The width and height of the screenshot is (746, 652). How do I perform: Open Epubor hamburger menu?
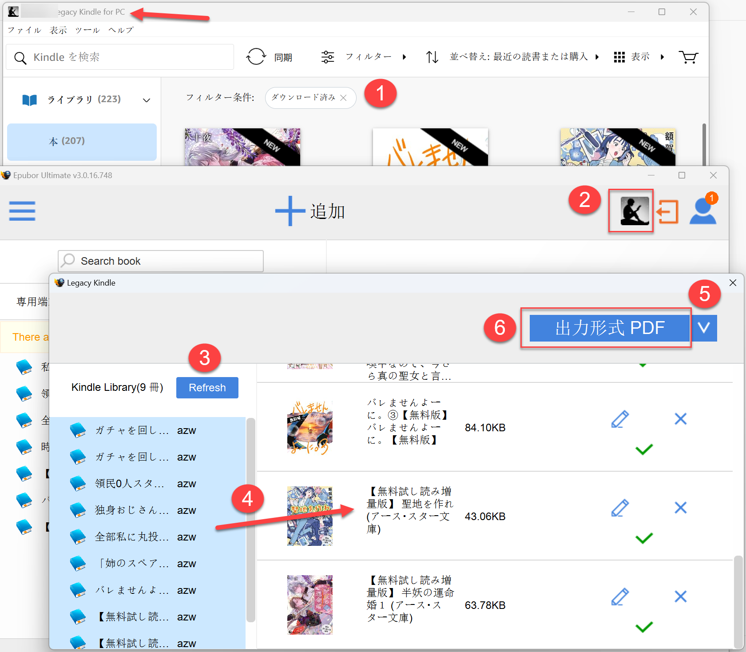coord(22,211)
